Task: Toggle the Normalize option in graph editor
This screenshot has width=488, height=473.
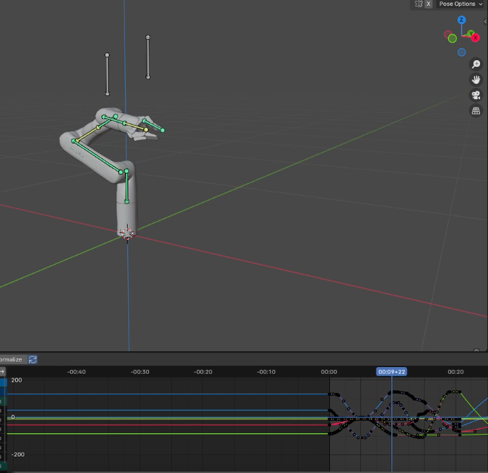Action: 11,359
